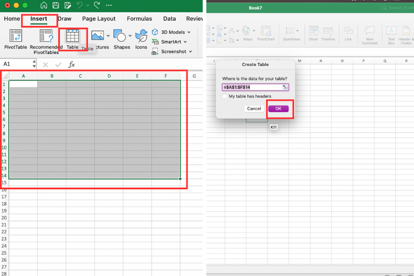The image size is (414, 276).
Task: Click the Name Box showing A1
Action: pos(18,64)
